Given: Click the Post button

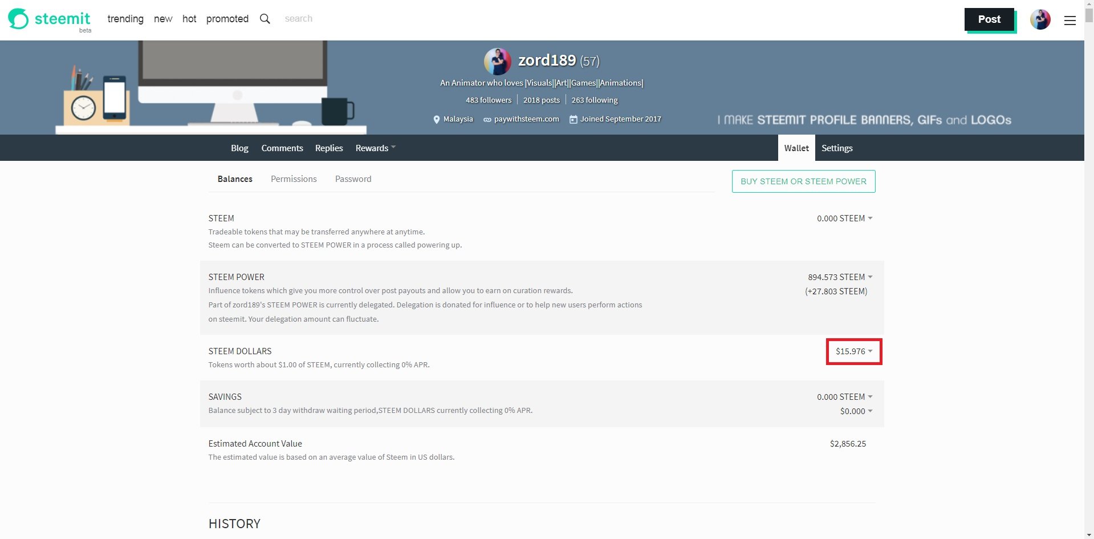Looking at the screenshot, I should (x=989, y=19).
